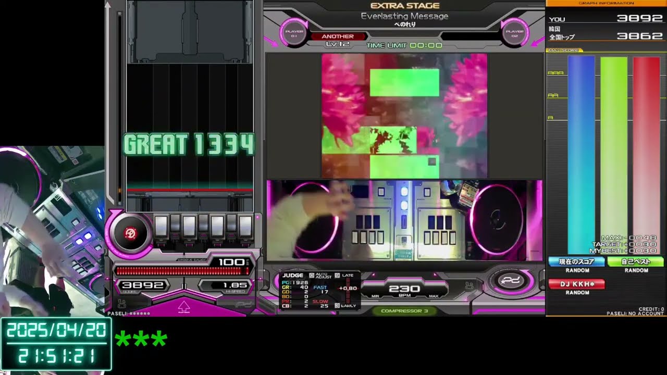The width and height of the screenshot is (667, 375).
Task: Click the 3892 score counter under gauge
Action: click(x=143, y=285)
